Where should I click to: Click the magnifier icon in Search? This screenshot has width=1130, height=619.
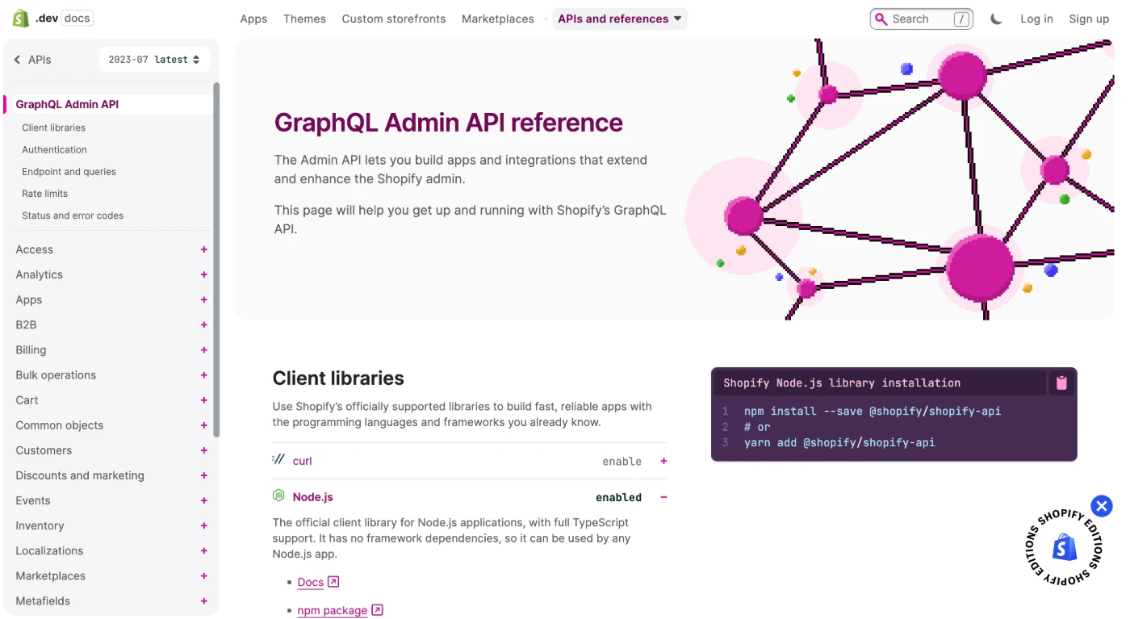tap(882, 19)
